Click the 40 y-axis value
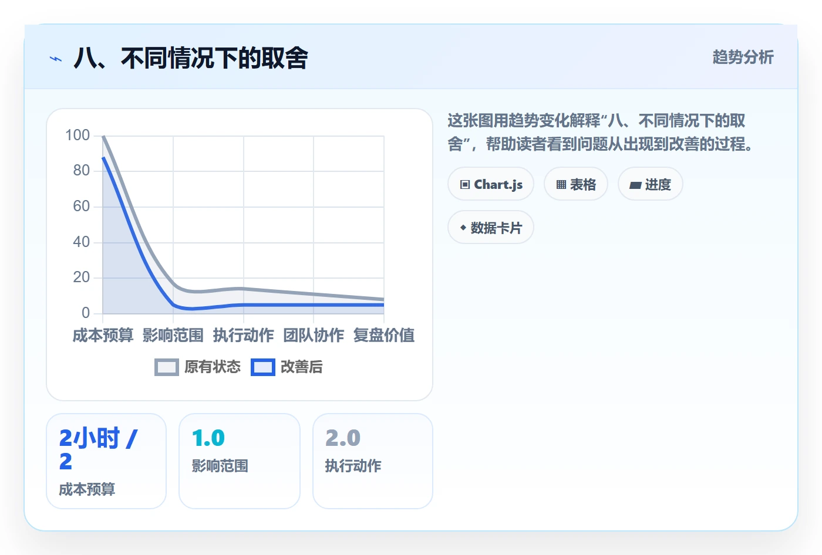The height and width of the screenshot is (555, 822). click(82, 242)
